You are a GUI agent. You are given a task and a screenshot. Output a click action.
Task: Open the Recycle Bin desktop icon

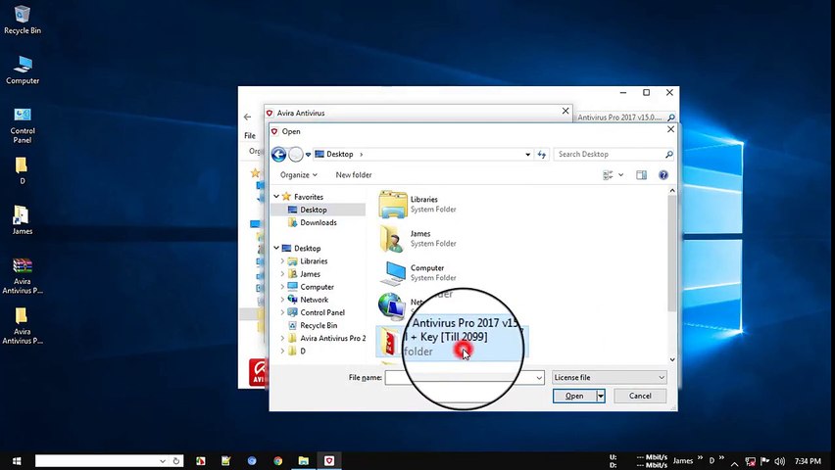point(23,20)
